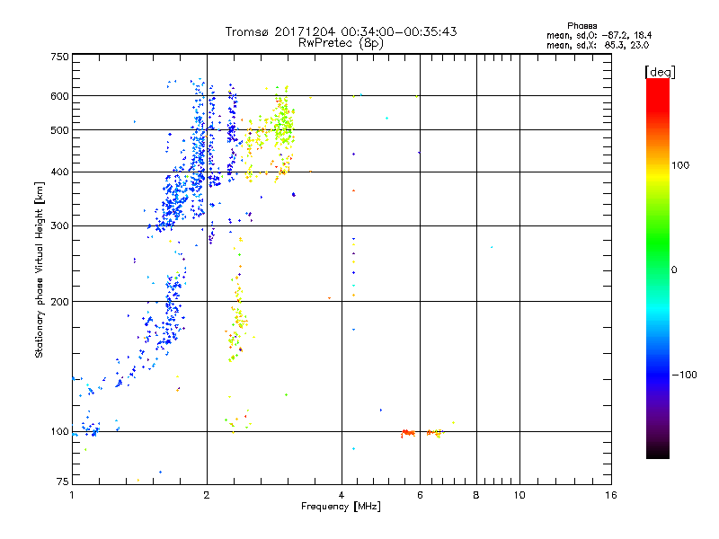
Task: Click the x-axis '1' tick label
Action: click(x=72, y=495)
